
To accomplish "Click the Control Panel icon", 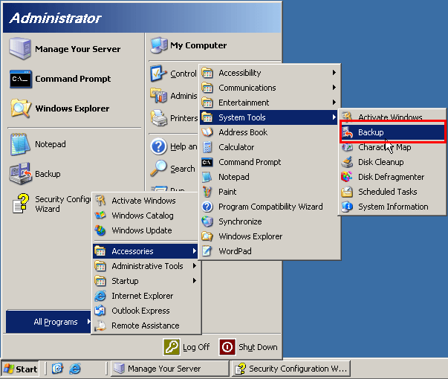I will (x=158, y=74).
